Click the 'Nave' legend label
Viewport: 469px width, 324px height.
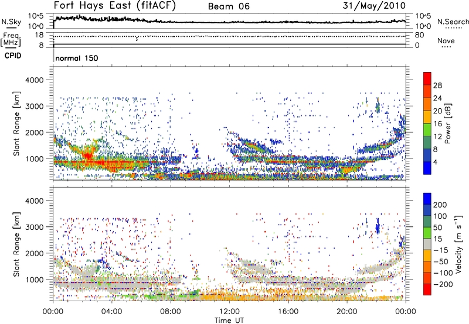tap(446, 40)
